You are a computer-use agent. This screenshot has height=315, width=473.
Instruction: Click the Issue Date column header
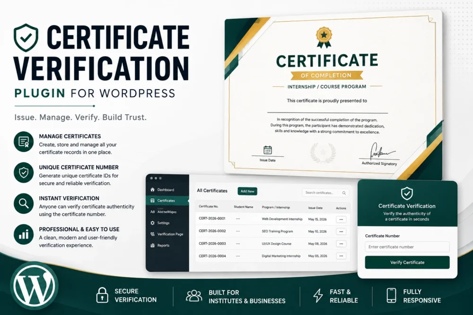(x=315, y=208)
